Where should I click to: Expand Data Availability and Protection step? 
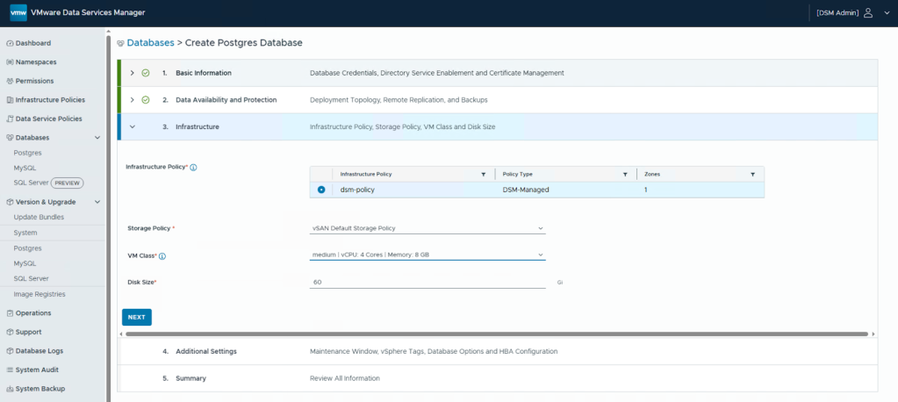click(x=133, y=100)
